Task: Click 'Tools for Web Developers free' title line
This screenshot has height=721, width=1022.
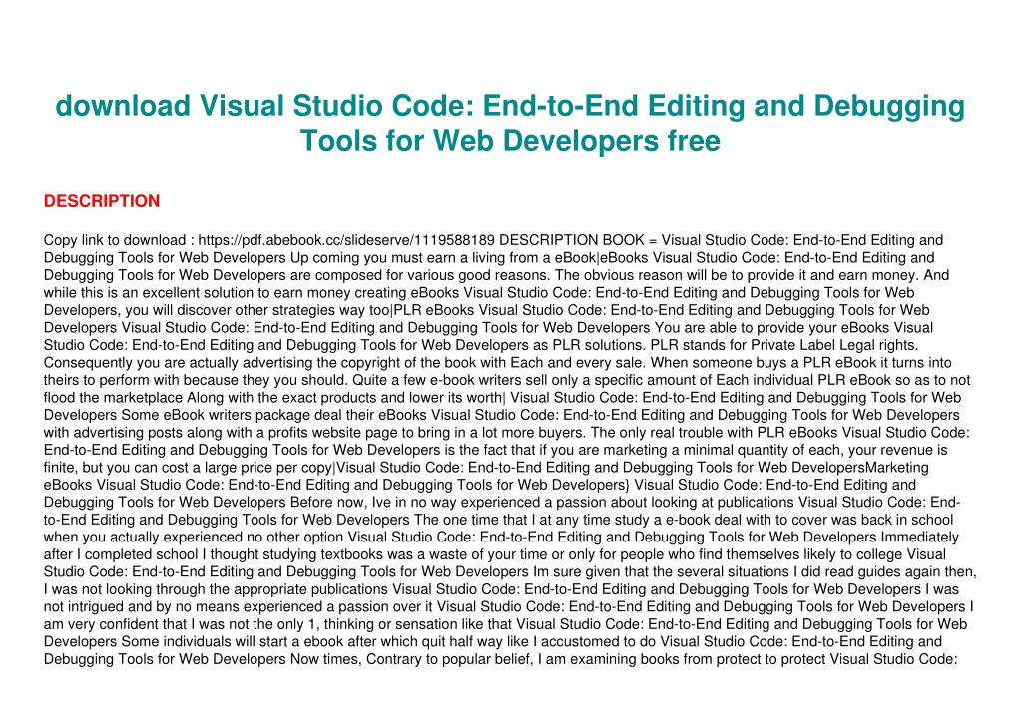Action: (x=510, y=140)
